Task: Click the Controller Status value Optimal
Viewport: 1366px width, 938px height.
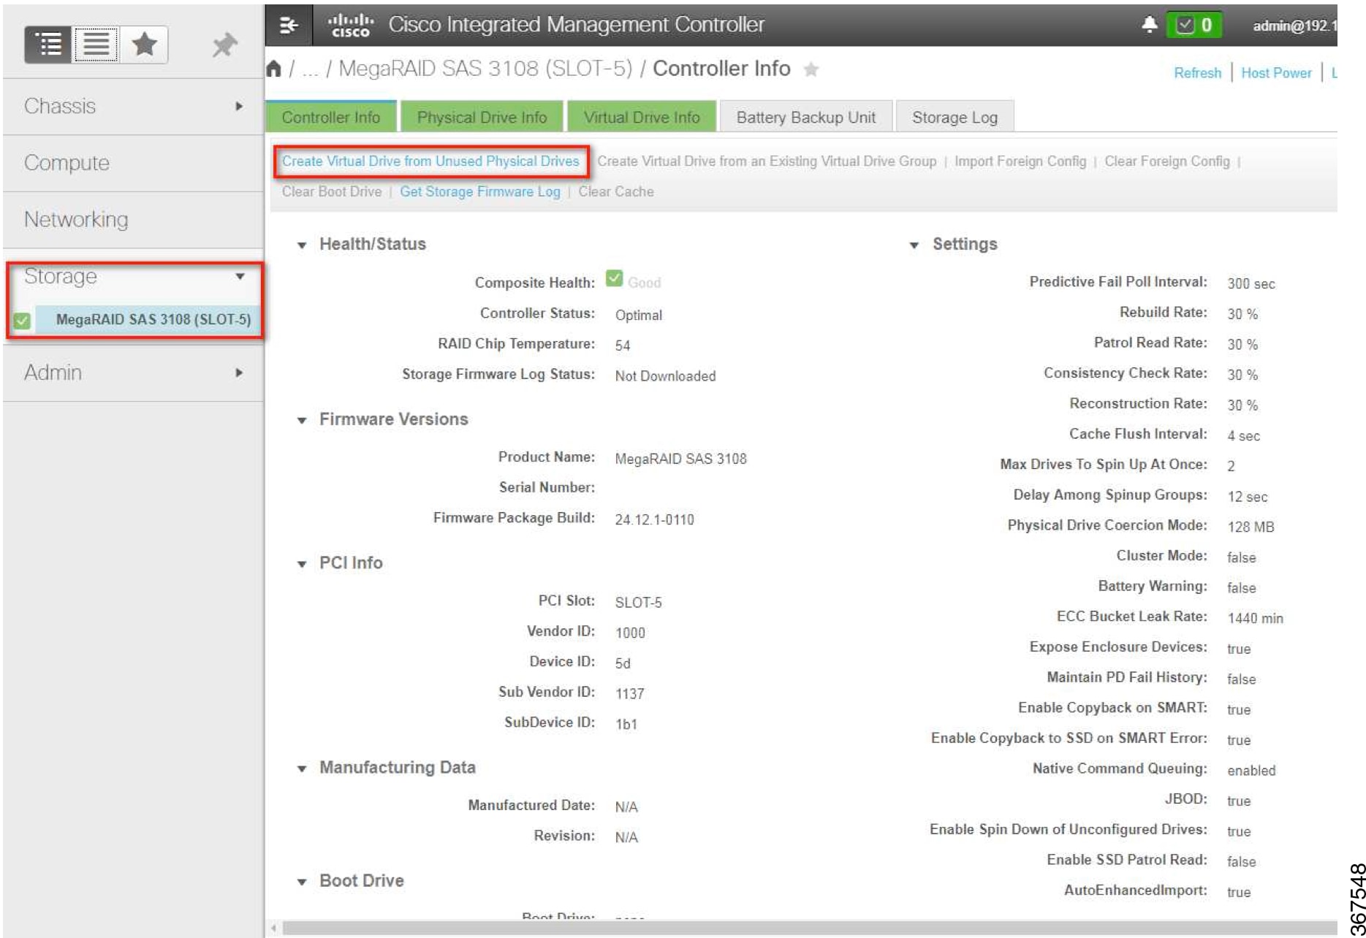Action: click(x=639, y=316)
